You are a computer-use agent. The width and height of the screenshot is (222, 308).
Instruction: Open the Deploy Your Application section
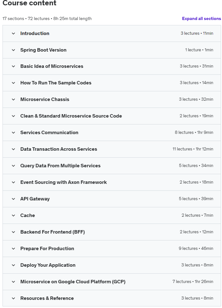pos(111,265)
